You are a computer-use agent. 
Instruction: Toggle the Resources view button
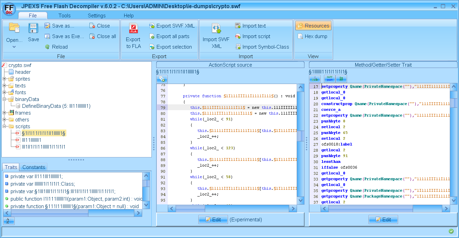[x=313, y=26]
